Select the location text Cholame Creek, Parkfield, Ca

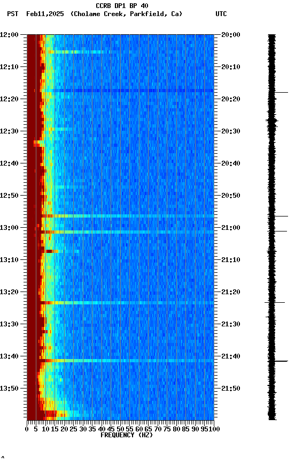click(x=126, y=14)
